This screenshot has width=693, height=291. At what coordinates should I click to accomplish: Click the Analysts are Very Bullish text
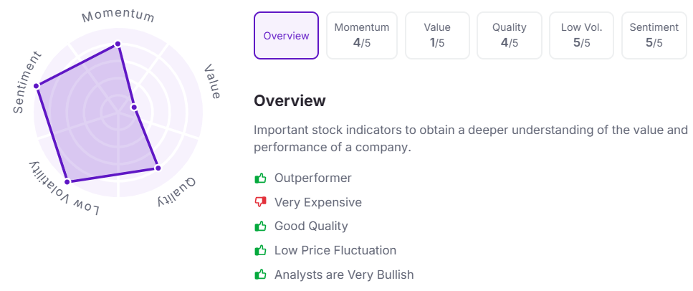(344, 275)
